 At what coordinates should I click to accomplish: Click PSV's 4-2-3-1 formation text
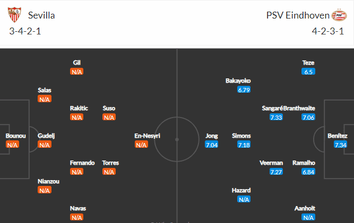tap(328, 31)
